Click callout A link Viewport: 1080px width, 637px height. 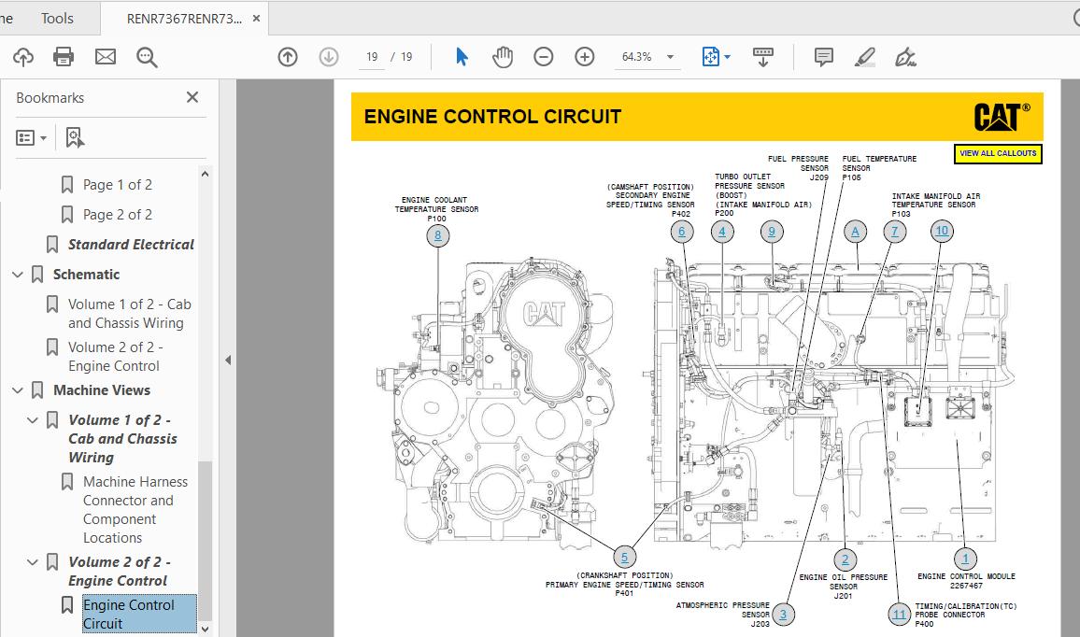[855, 232]
